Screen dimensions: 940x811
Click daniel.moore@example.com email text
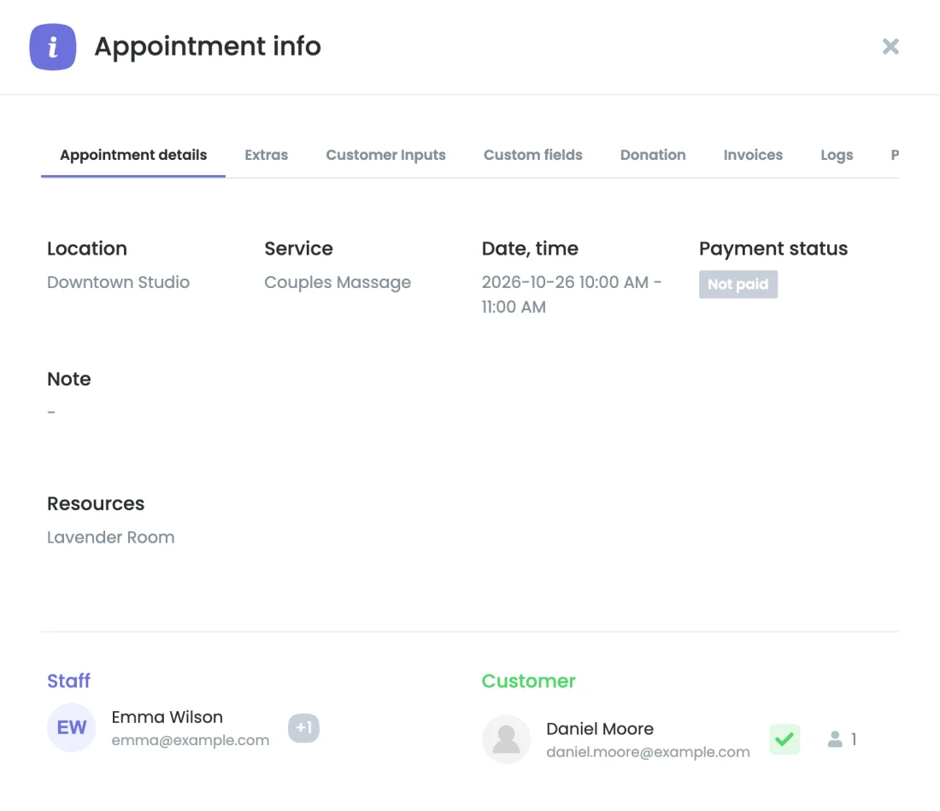pyautogui.click(x=648, y=752)
